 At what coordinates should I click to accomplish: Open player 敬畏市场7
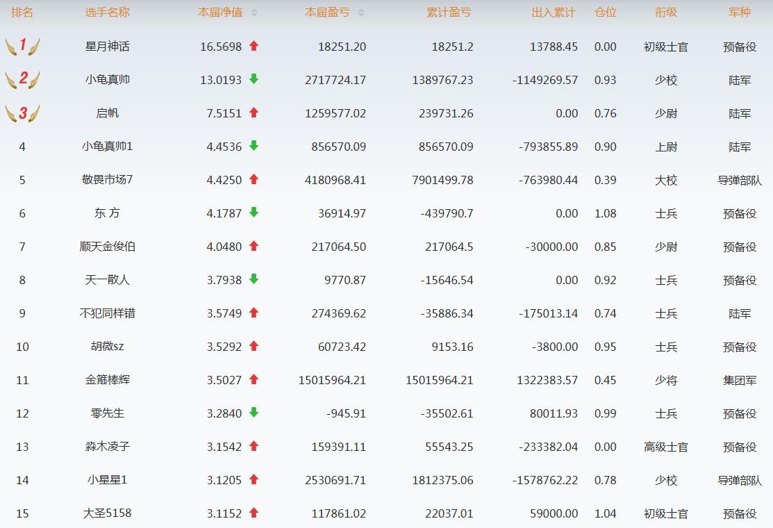coord(107,179)
